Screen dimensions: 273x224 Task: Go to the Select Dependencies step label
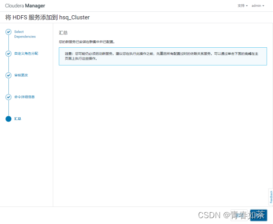[25, 34]
